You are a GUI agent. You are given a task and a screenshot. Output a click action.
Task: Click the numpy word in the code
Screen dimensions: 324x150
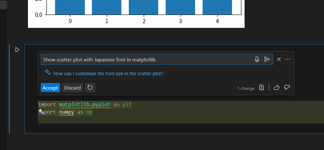coord(67,112)
